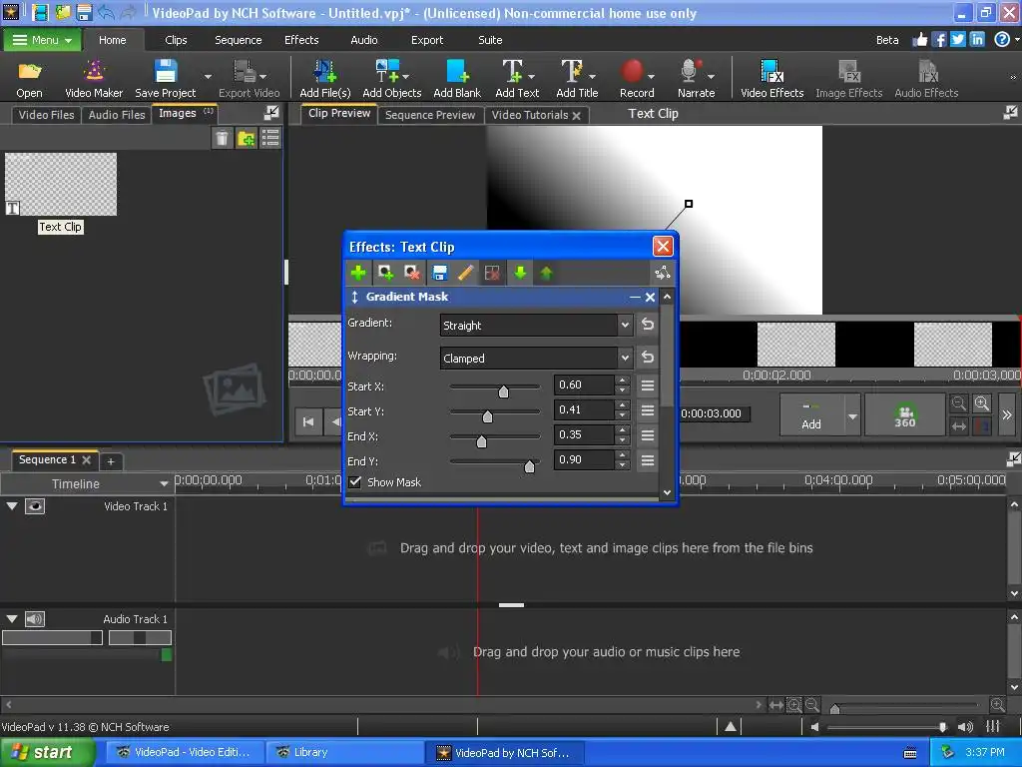
Task: Click the Start X slider handle
Action: coord(503,390)
